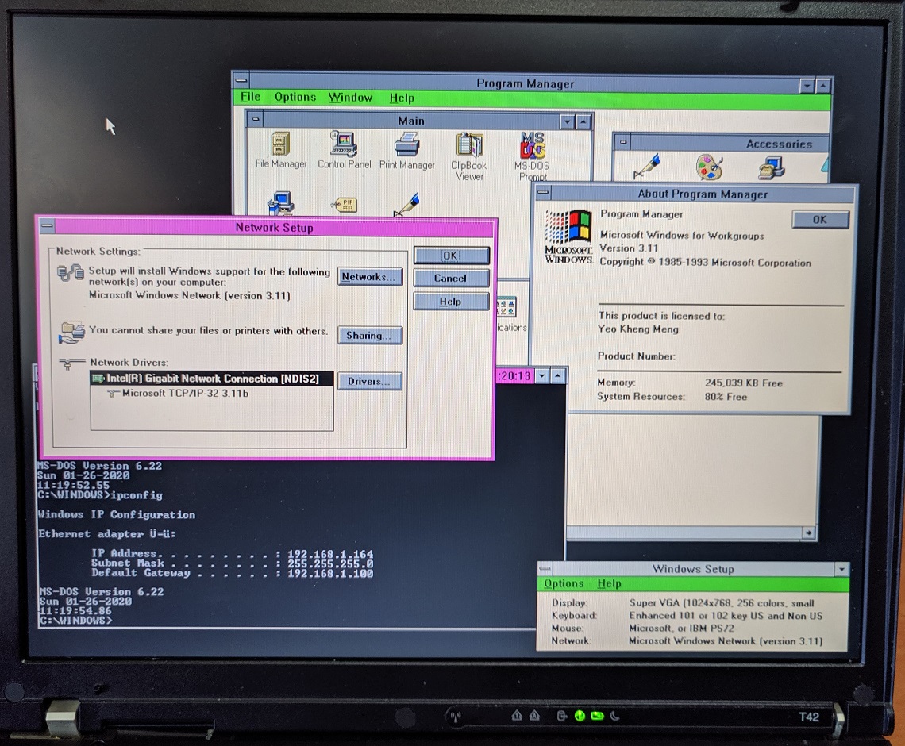Open the Options menu in Program Manager
Screen dimensions: 905x746
pyautogui.click(x=295, y=97)
